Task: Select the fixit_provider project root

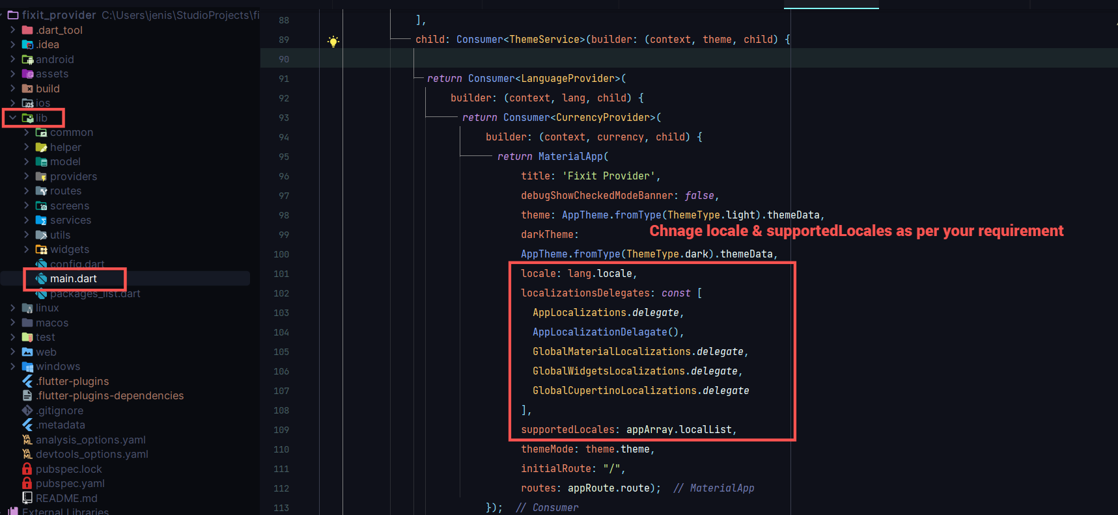Action: 59,15
